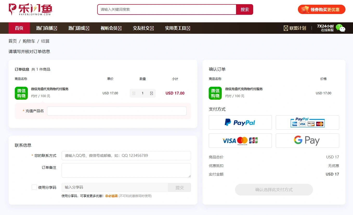Go to the 首页 nav tab
Screen dimensions: 353x215
point(19,28)
